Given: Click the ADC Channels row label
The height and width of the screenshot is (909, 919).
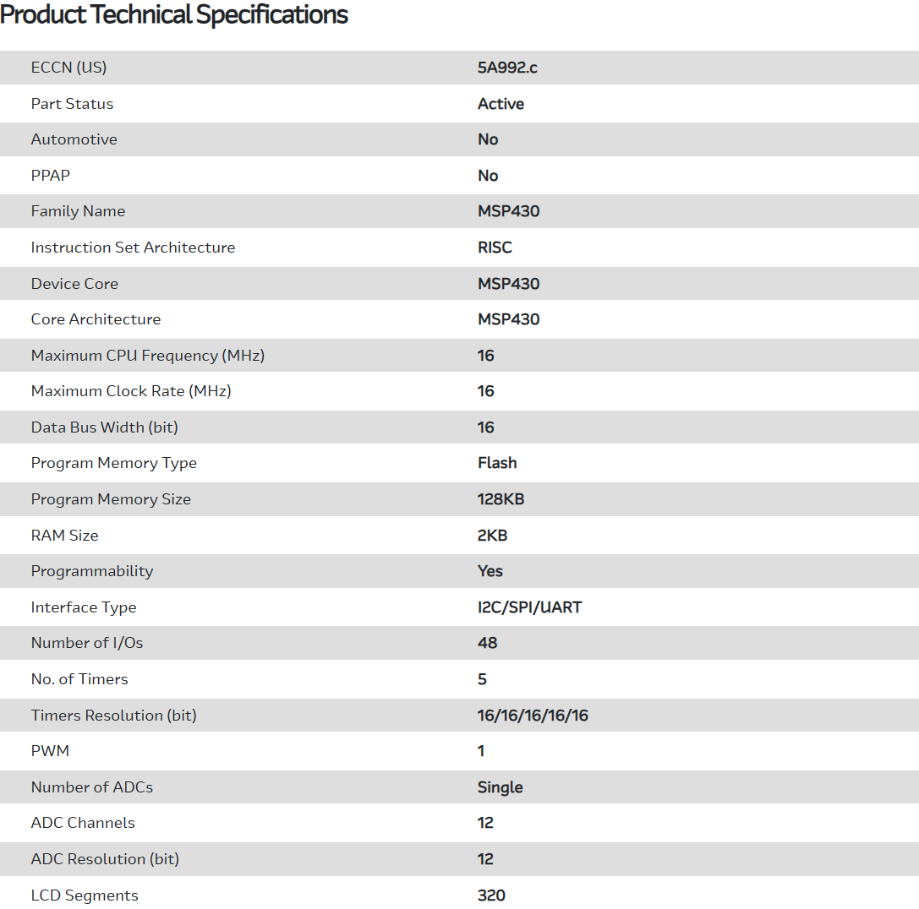Looking at the screenshot, I should [83, 823].
